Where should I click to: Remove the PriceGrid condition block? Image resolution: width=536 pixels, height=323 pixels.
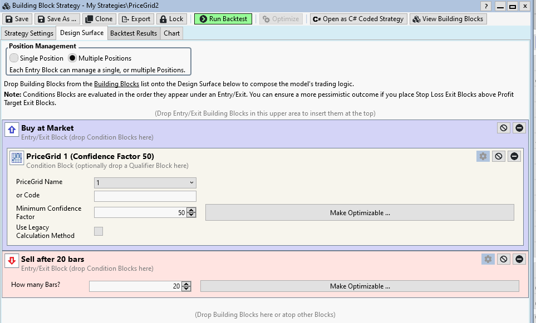(514, 156)
